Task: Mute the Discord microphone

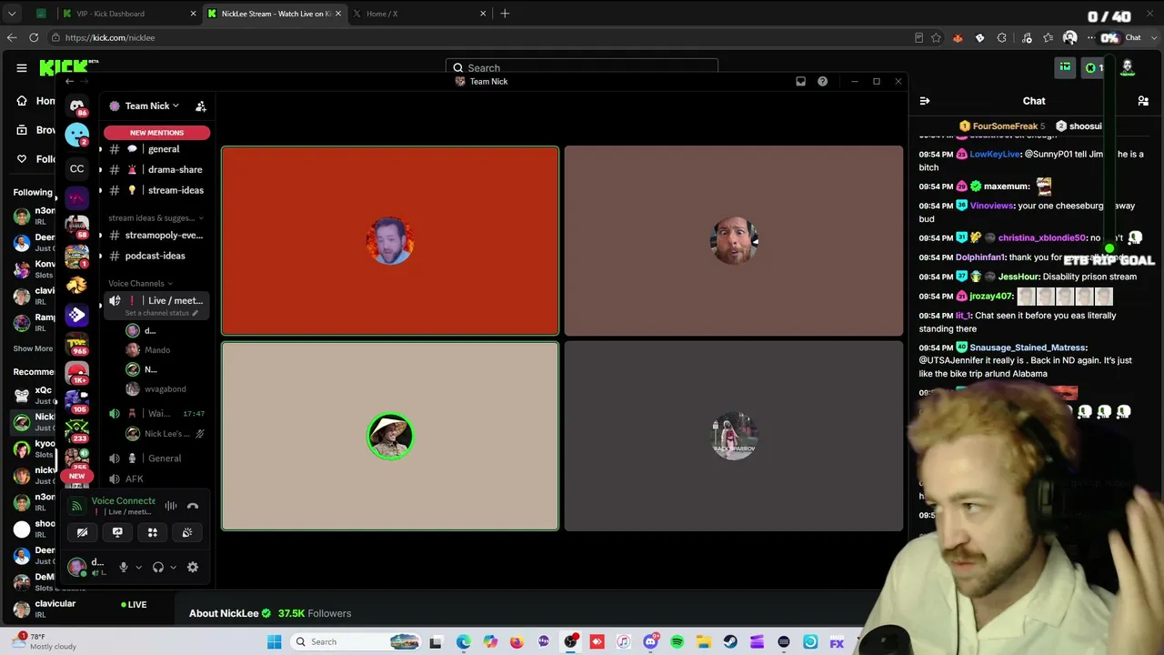Action: pos(124,567)
